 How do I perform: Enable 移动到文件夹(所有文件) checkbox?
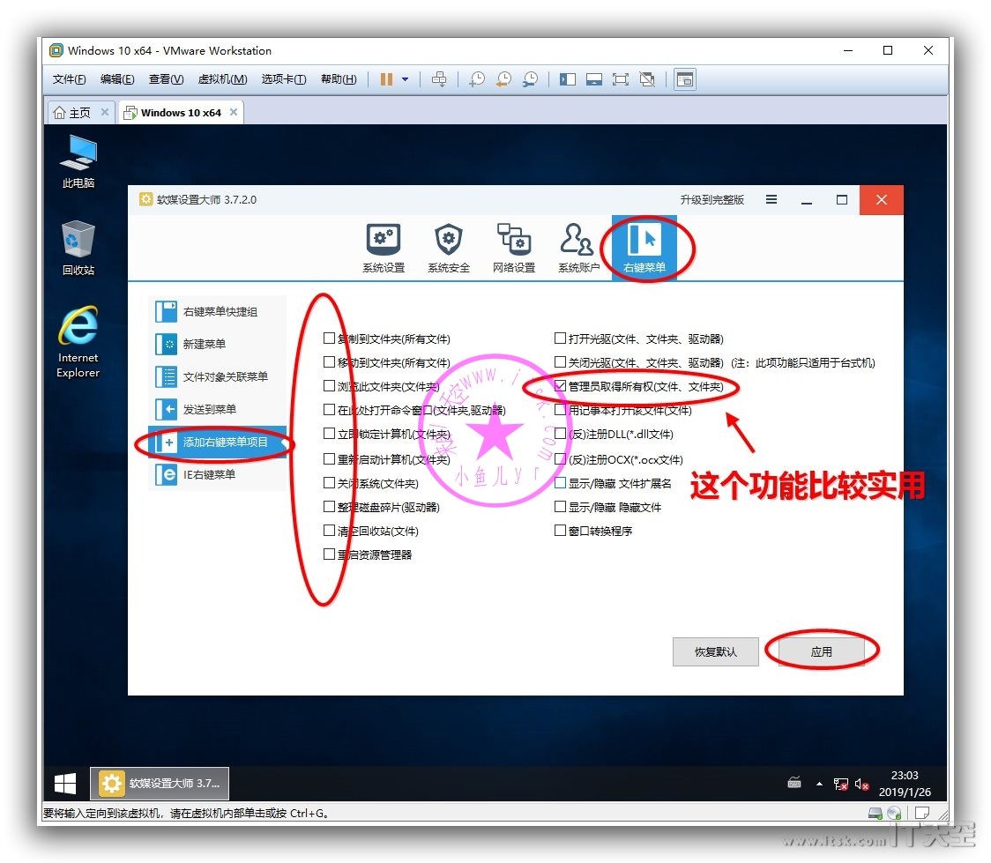tap(329, 362)
